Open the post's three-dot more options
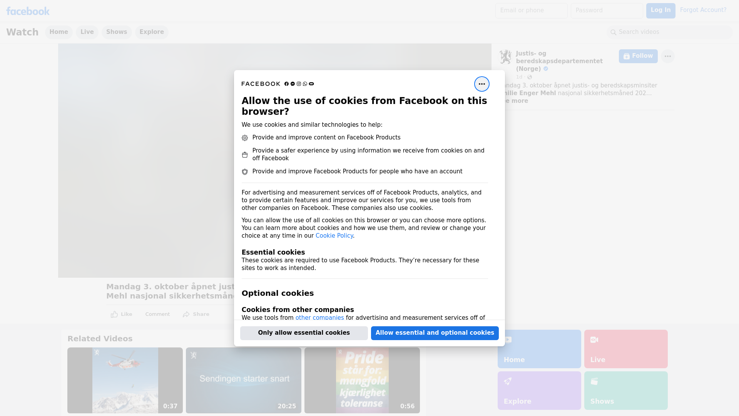Image resolution: width=739 pixels, height=416 pixels. (667, 56)
